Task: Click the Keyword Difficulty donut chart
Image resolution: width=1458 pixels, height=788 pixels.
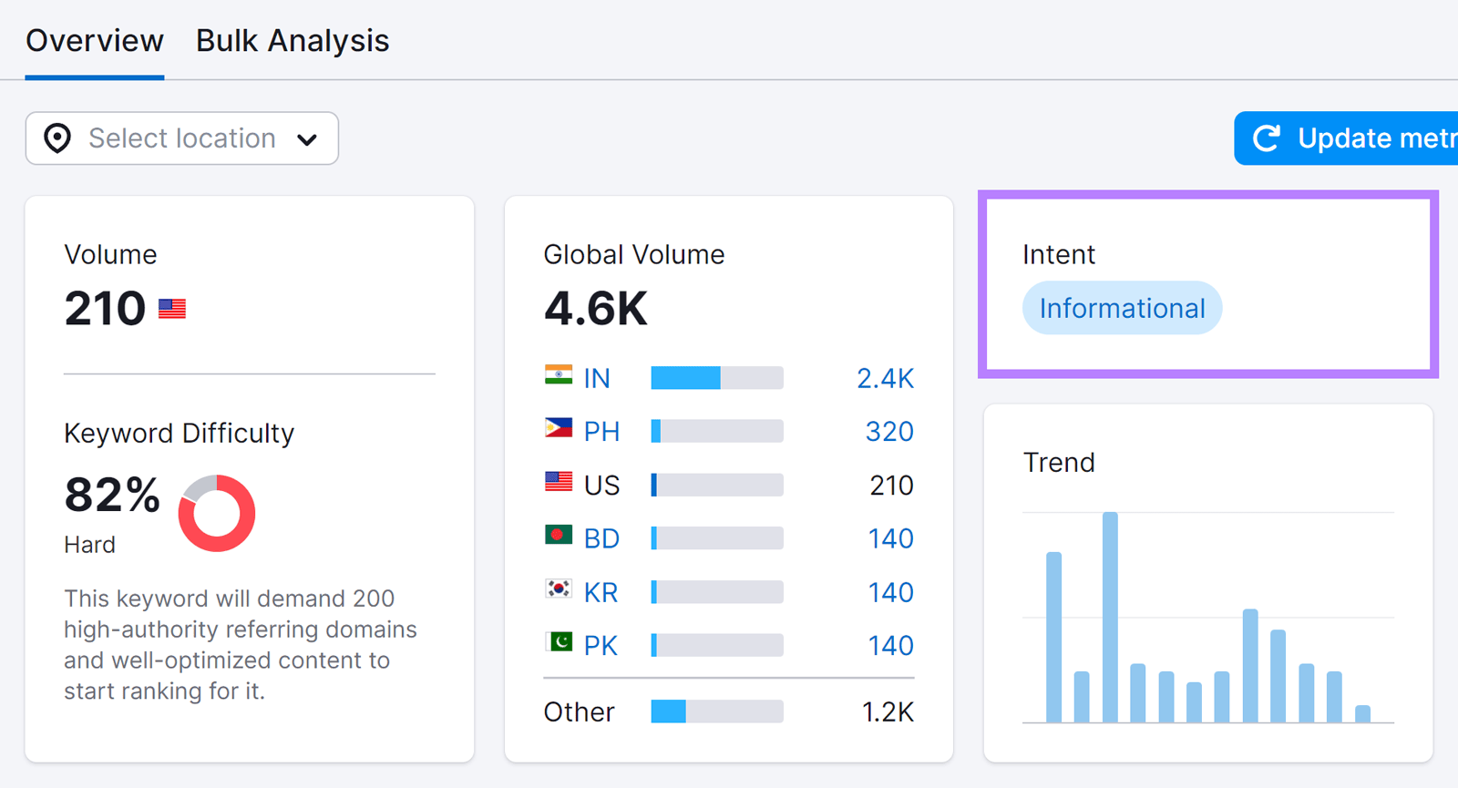Action: point(217,513)
